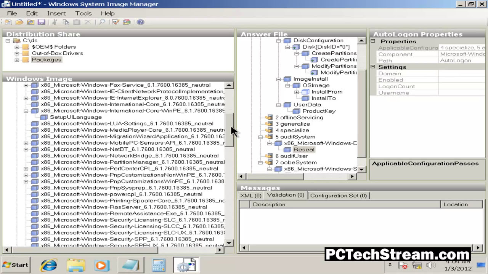The width and height of the screenshot is (488, 274).
Task: Click the Find magnifier toolbar icon
Action: pyautogui.click(x=102, y=22)
